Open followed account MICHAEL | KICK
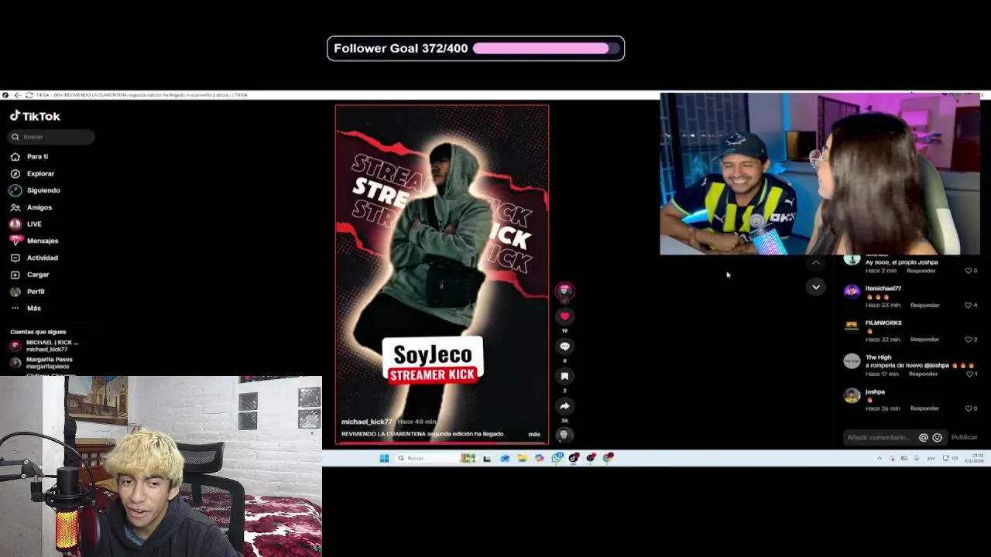 44,346
